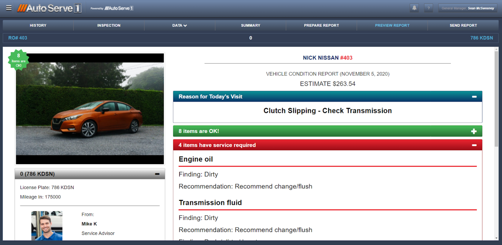502x245 pixels.
Task: Open the Sean McSweeney user menu
Action: (x=468, y=8)
